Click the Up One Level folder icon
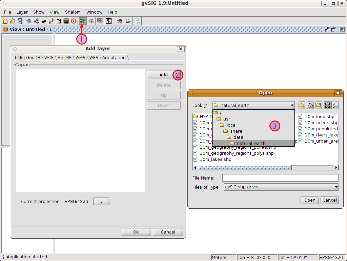 tap(302, 105)
